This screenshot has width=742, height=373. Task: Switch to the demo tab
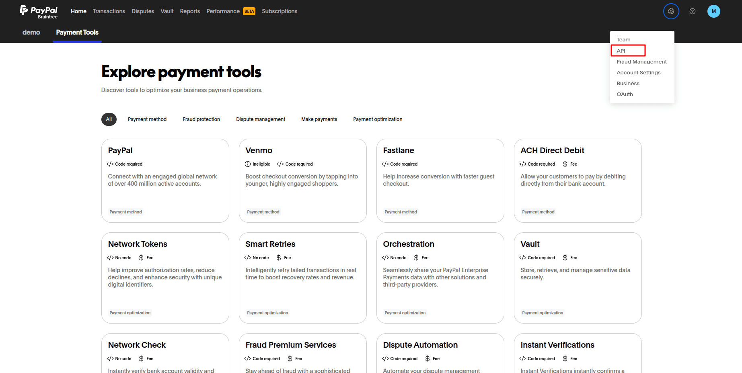coord(31,32)
